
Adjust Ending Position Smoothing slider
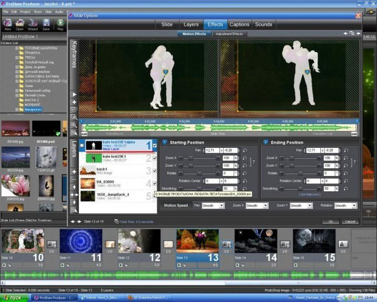[300, 189]
